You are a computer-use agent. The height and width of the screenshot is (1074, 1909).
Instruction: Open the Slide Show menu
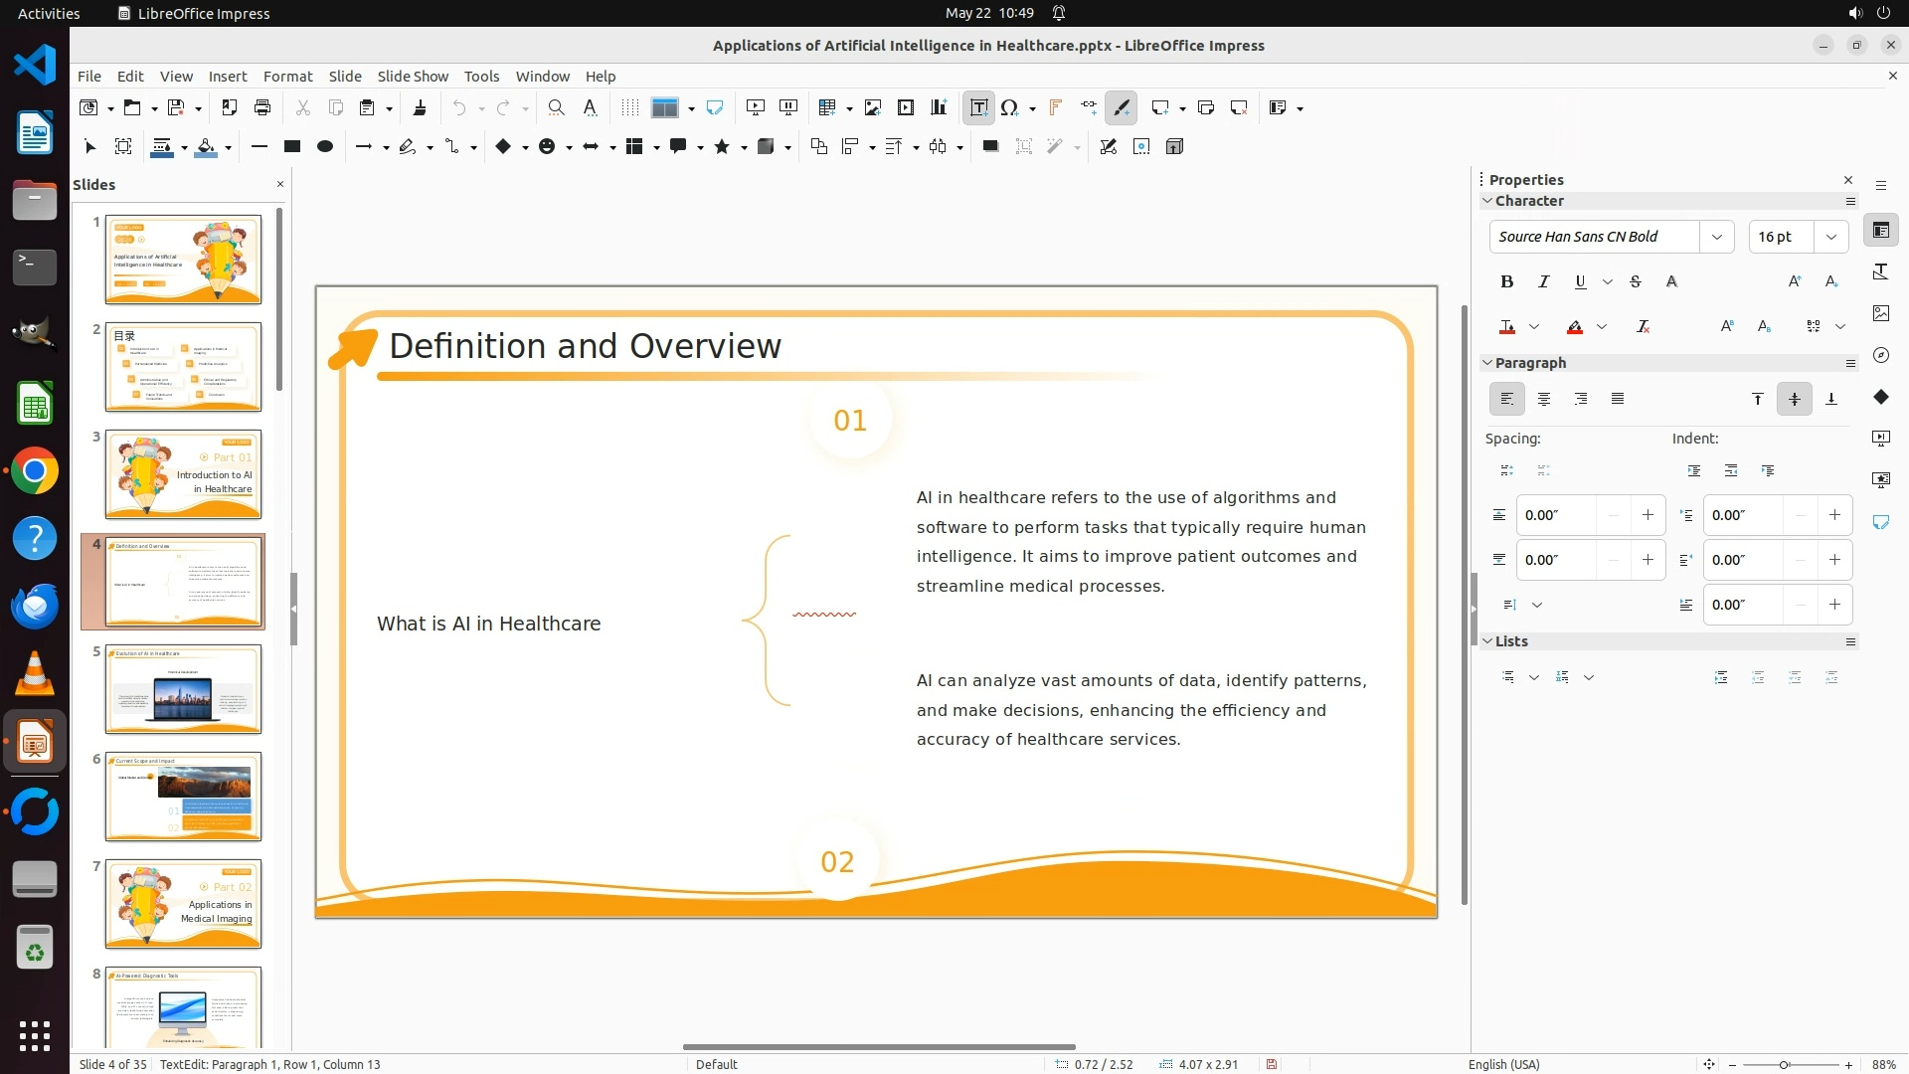click(413, 76)
